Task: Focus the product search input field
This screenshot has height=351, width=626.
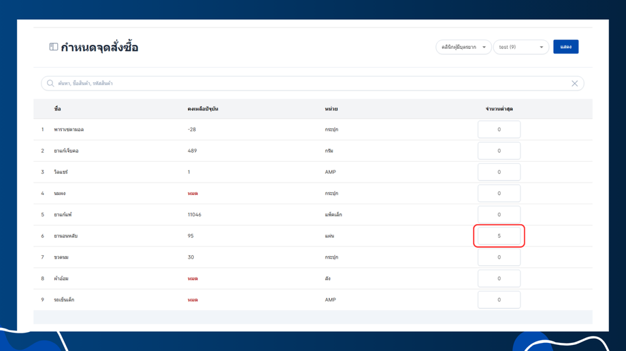Action: click(x=312, y=84)
